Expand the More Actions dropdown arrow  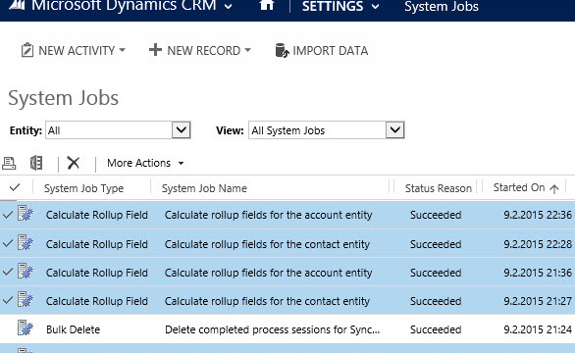pos(181,163)
